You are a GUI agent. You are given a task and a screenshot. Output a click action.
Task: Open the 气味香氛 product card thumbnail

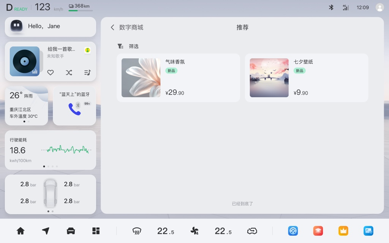pos(141,77)
